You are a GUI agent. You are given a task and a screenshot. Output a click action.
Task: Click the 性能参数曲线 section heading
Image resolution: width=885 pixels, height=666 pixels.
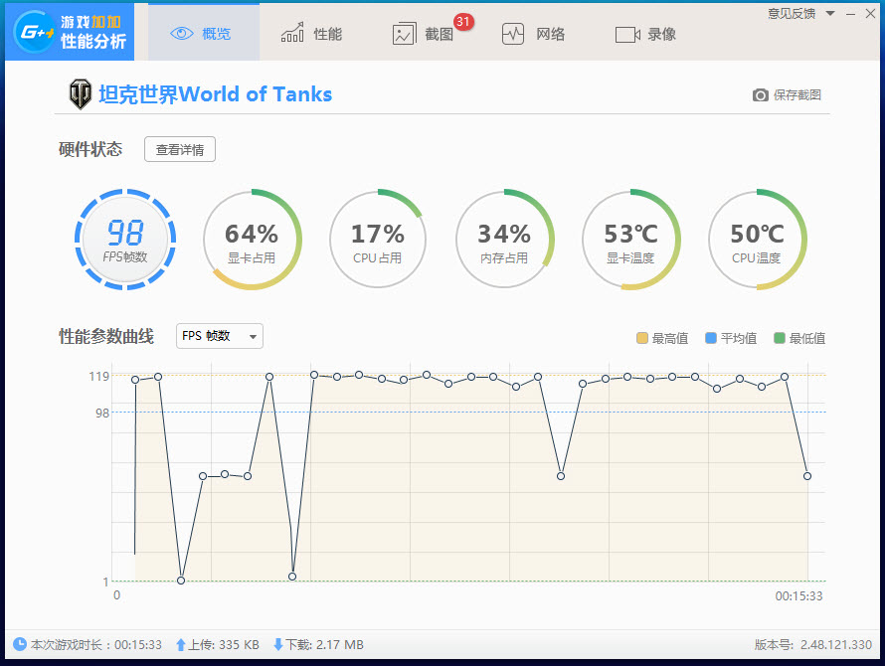coord(106,336)
